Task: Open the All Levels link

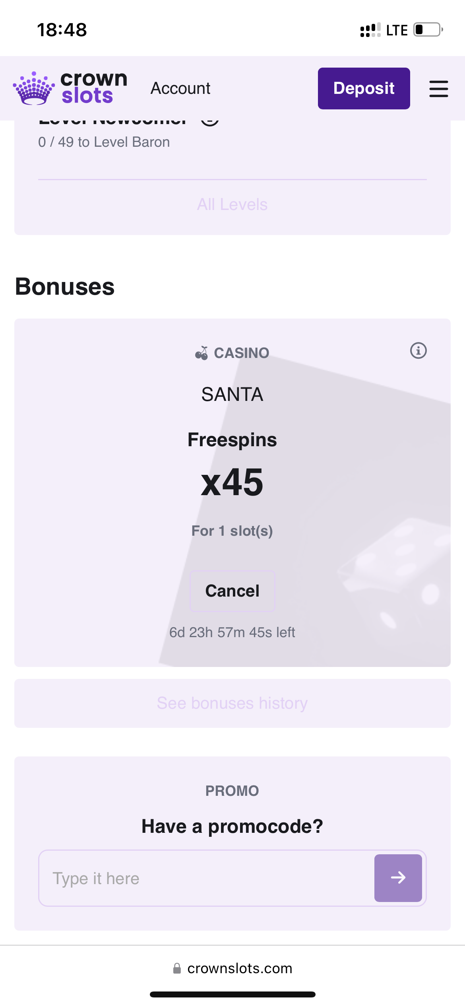Action: point(232,204)
